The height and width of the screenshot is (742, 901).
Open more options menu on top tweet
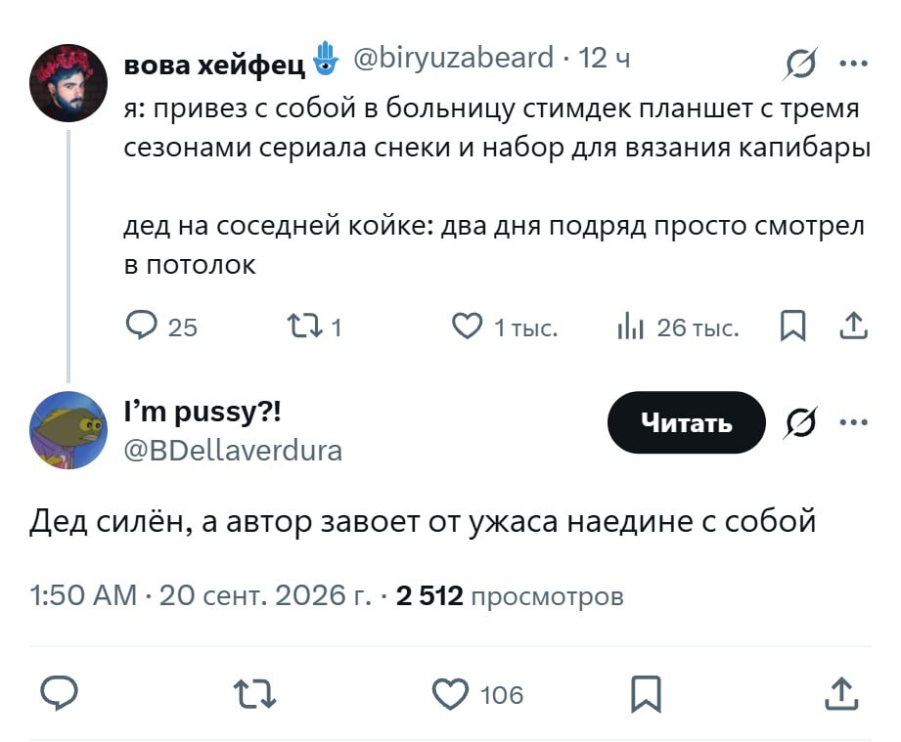tap(853, 64)
